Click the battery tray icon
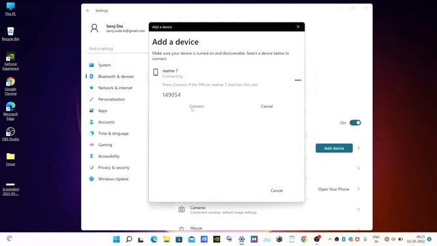This screenshot has width=437, height=246. [x=400, y=239]
